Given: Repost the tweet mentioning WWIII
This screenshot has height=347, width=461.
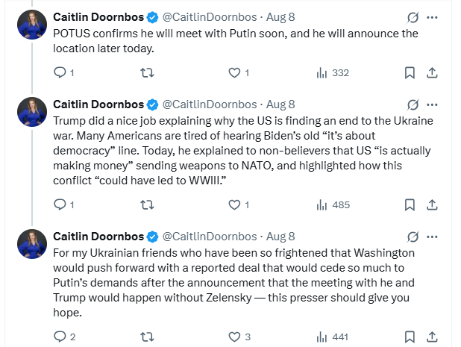Looking at the screenshot, I should click(x=147, y=204).
